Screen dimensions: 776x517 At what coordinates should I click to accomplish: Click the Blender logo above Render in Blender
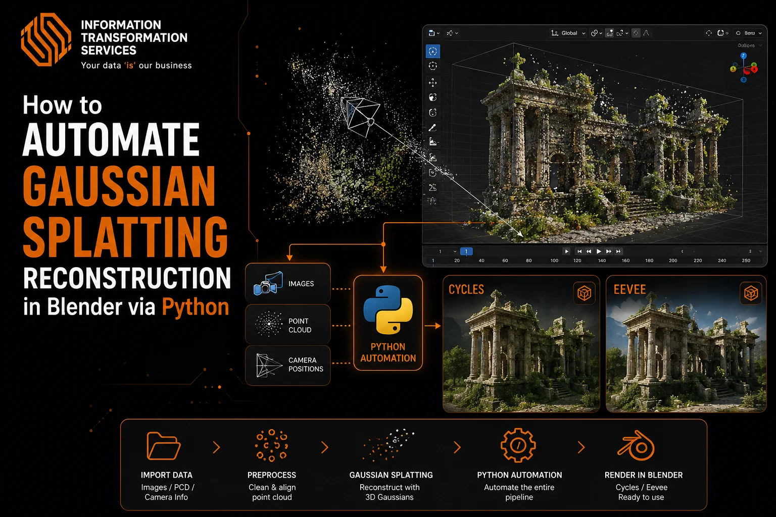[x=637, y=446]
